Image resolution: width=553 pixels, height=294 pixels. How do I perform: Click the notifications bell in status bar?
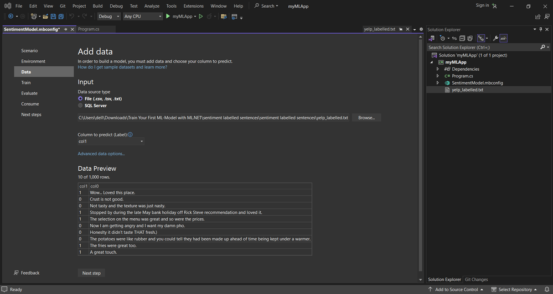(547, 290)
